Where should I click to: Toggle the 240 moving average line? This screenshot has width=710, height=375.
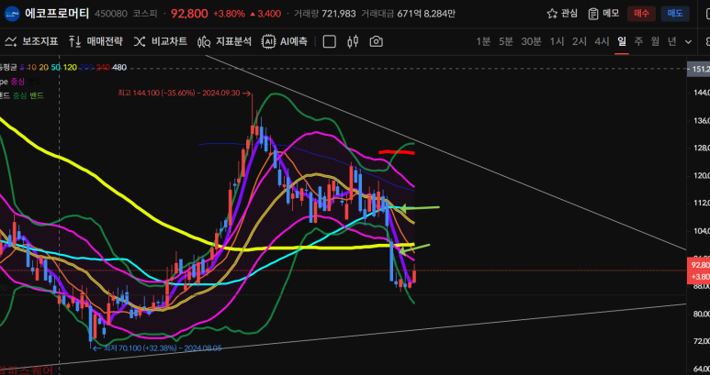click(x=103, y=67)
